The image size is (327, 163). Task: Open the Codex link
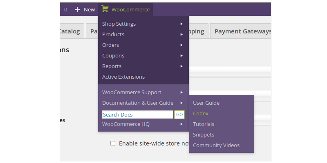click(x=201, y=114)
